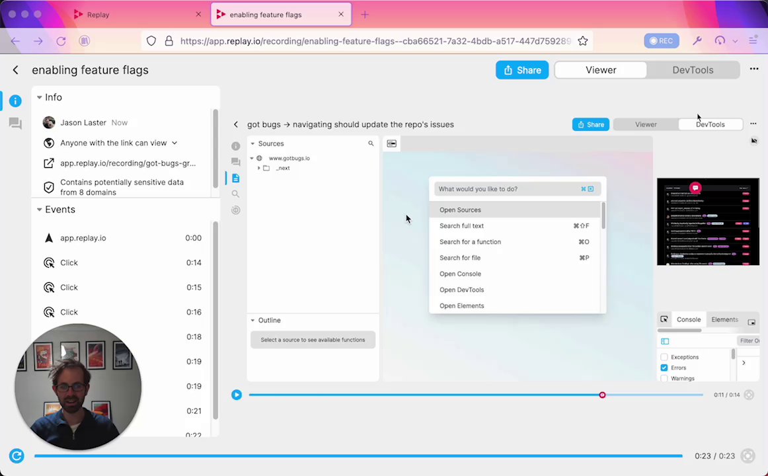Open the three-dot menu beside outer DevTools
This screenshot has height=476, width=768.
[754, 69]
